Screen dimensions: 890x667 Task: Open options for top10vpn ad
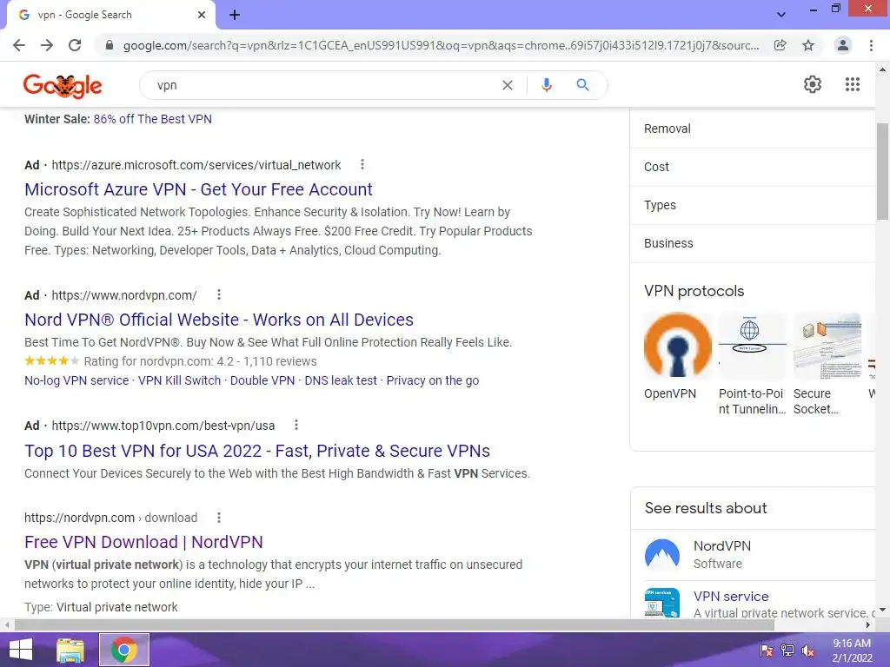(296, 425)
